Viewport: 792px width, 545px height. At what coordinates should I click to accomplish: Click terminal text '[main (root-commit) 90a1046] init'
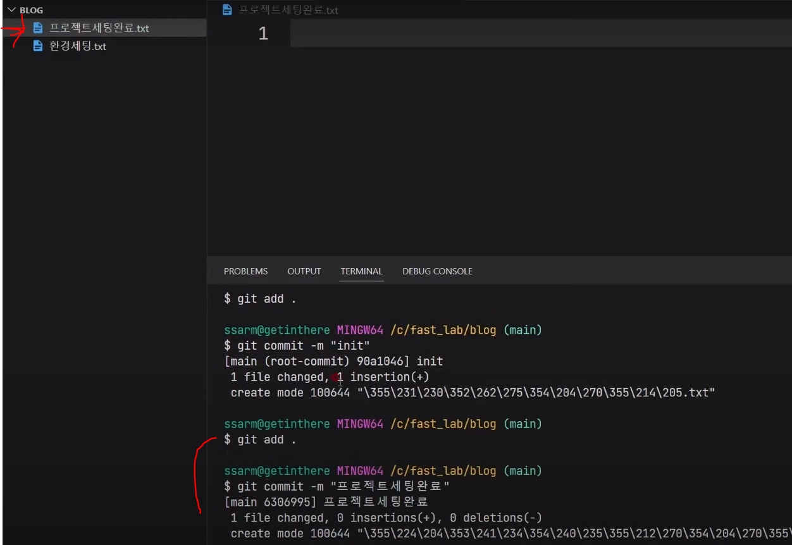(333, 362)
